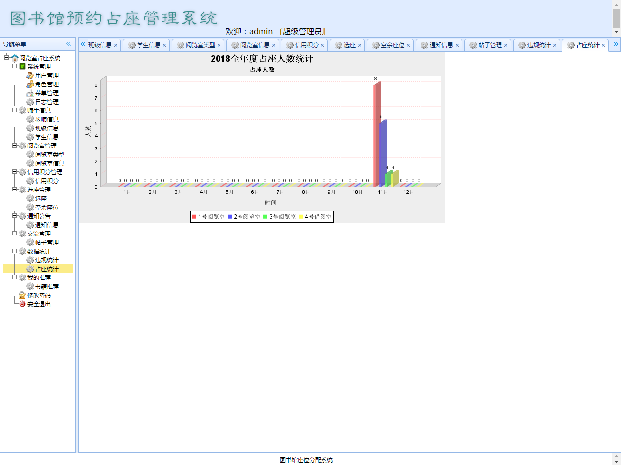Click the hierarchy icon beside 菜单管理

click(30, 93)
